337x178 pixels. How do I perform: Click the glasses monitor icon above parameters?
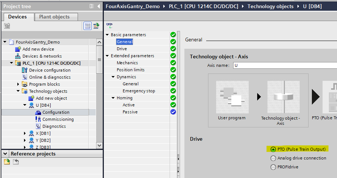[109, 26]
